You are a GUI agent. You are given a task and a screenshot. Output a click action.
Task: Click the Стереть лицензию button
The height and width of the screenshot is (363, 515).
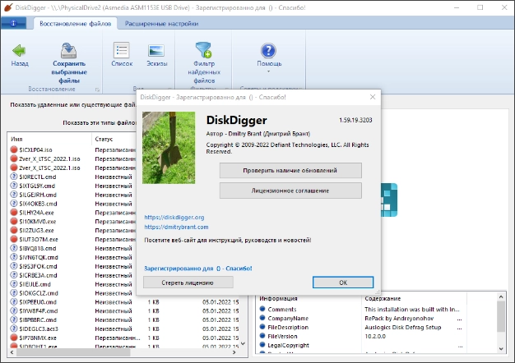pos(188,282)
